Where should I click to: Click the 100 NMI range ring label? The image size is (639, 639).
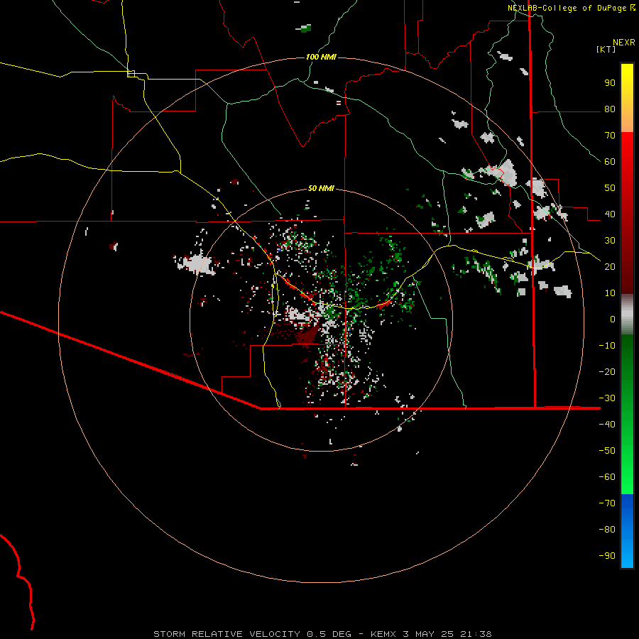321,57
